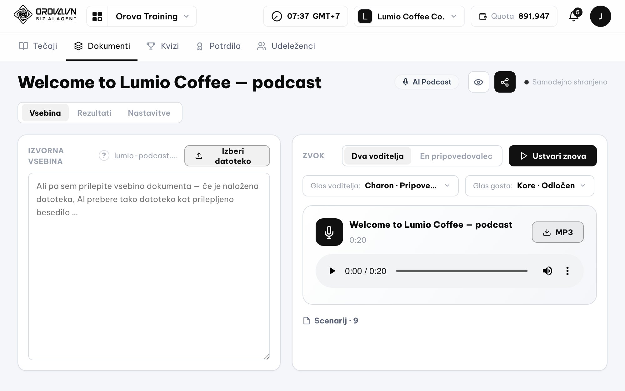Open audio player more options
Screen dimensions: 625x391
point(567,271)
